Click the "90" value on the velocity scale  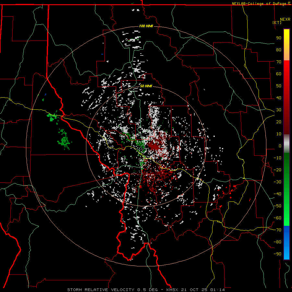coord(279,38)
